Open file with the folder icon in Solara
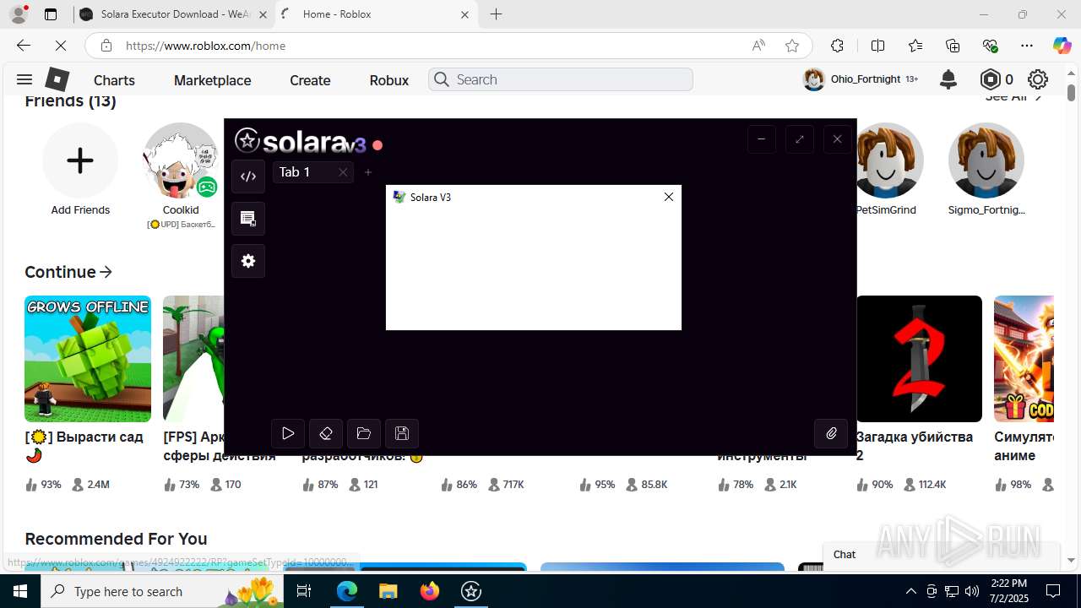1081x608 pixels. 364,433
